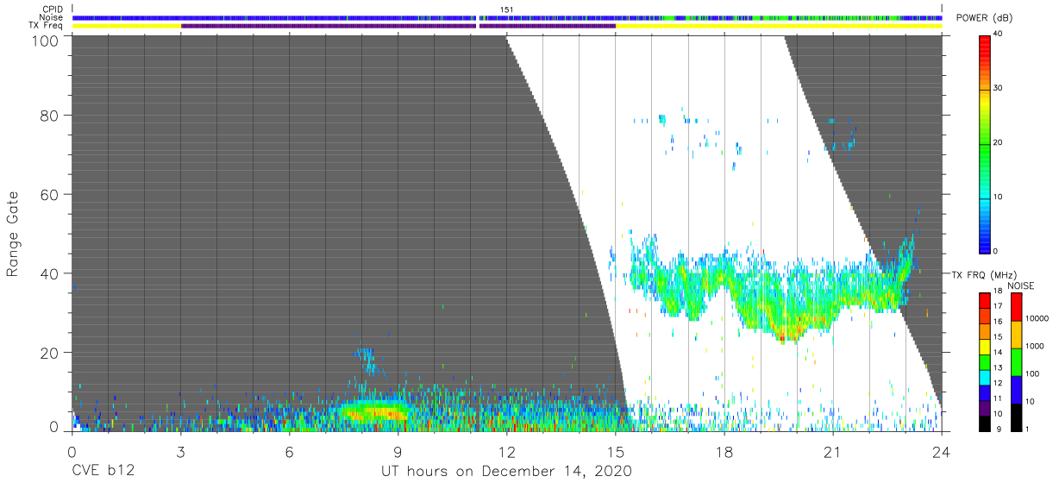Click the x-axis tick label 24
Viewport: 1059px width, 489px height.
[x=941, y=452]
